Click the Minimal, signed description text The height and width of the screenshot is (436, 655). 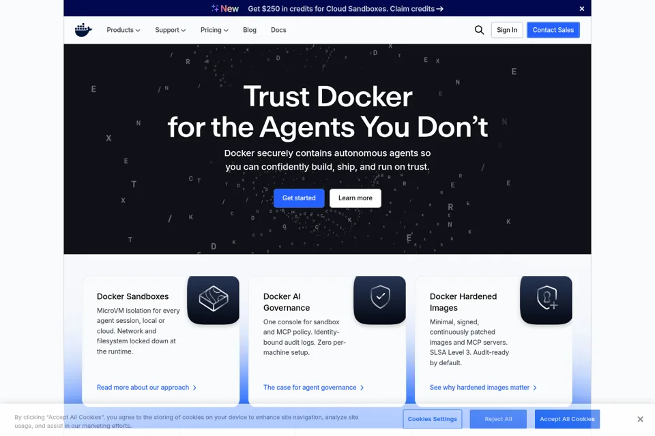coord(469,342)
